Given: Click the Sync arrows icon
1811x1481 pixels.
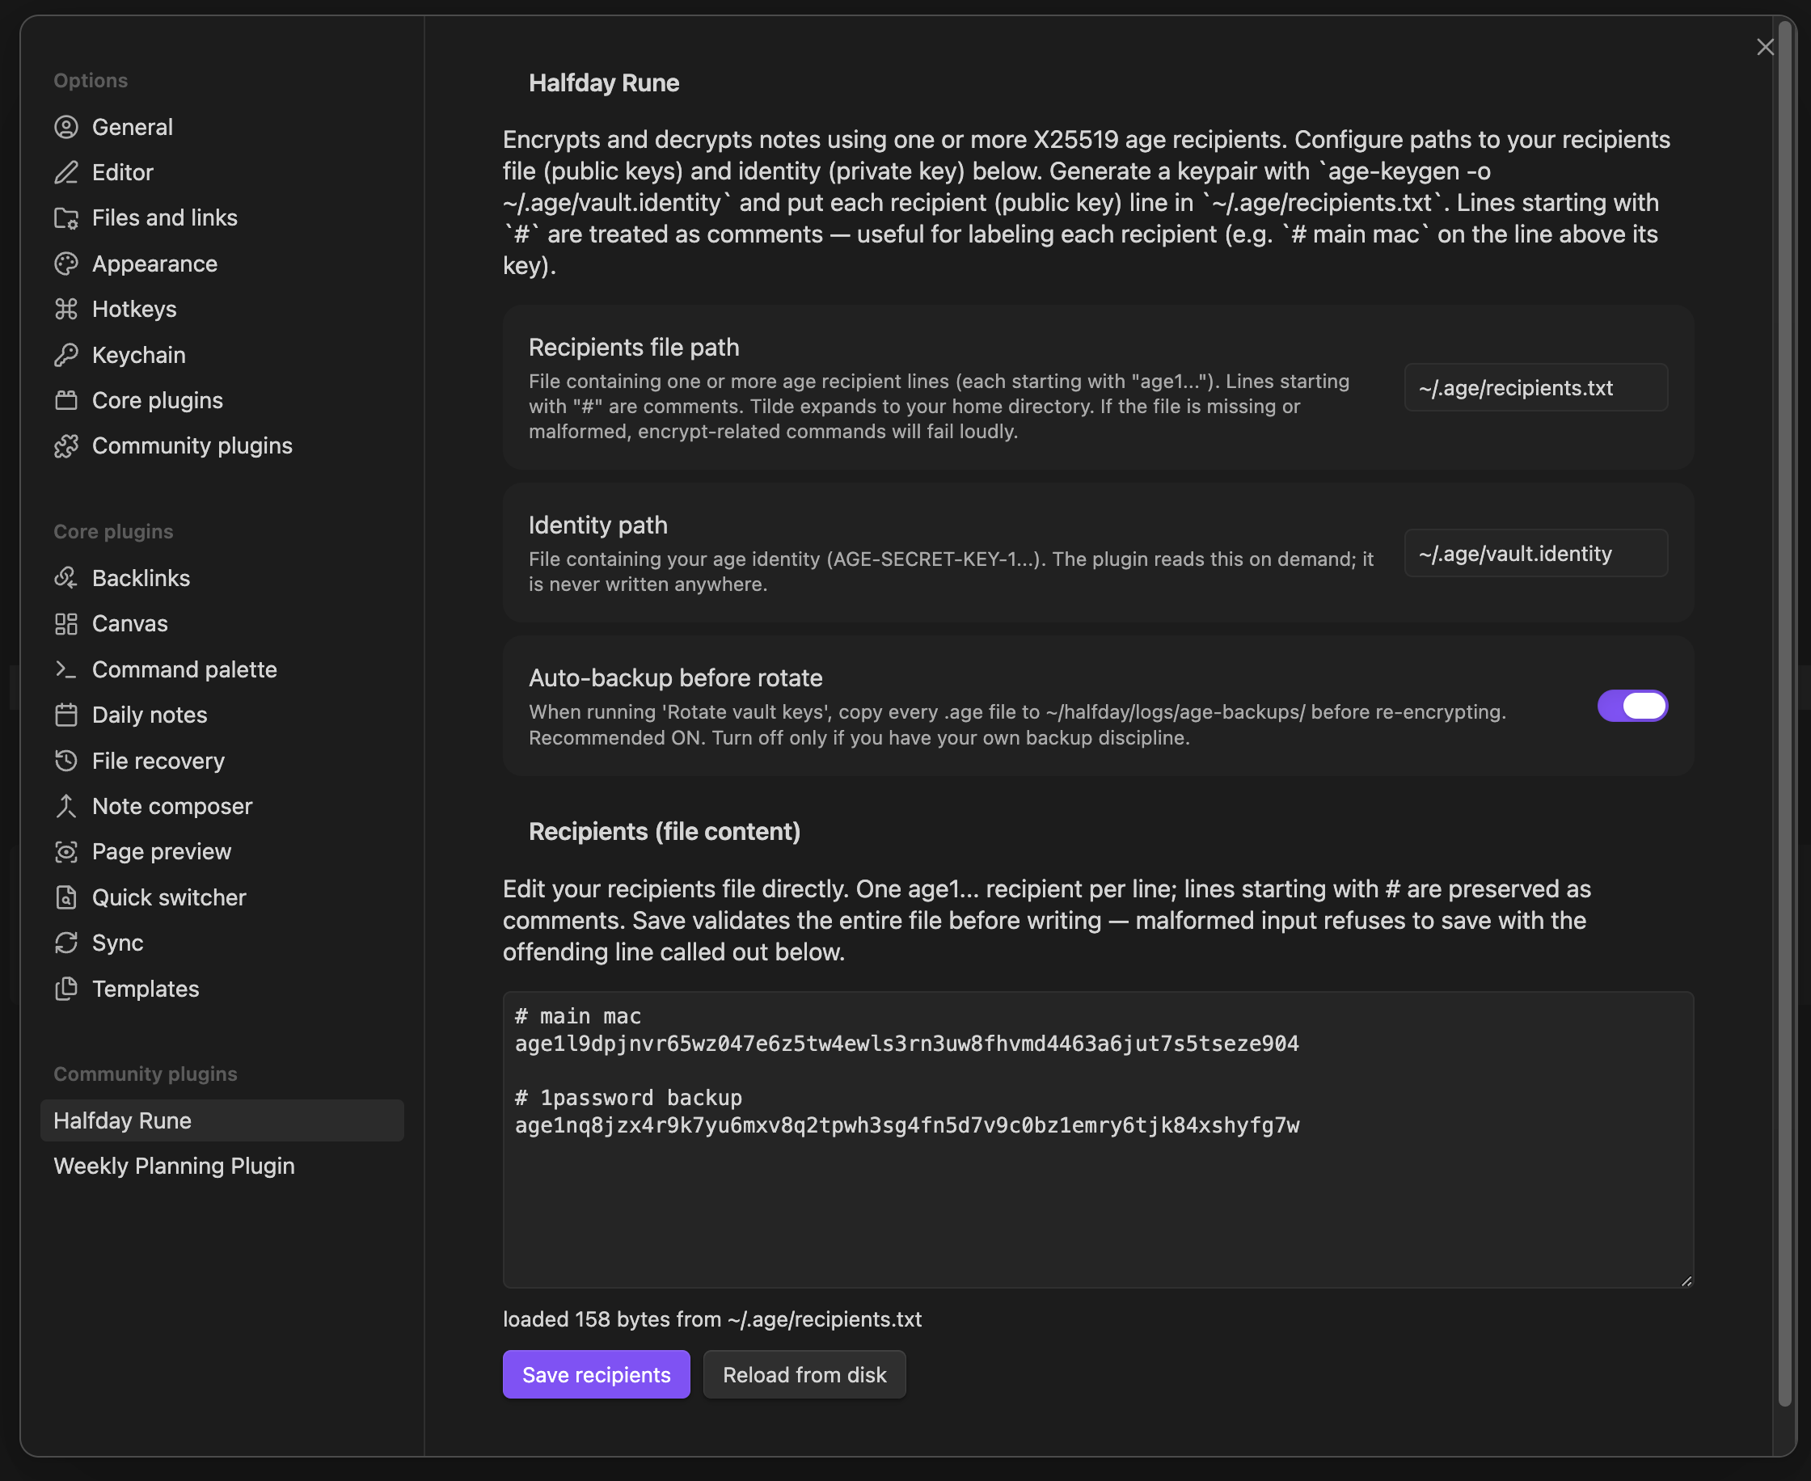Looking at the screenshot, I should pyautogui.click(x=65, y=943).
